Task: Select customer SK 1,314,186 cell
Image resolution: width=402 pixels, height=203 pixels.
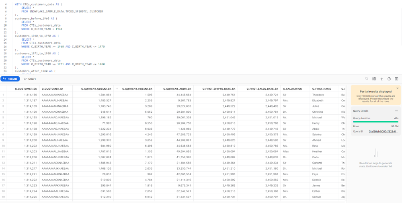Action: click(x=23, y=95)
